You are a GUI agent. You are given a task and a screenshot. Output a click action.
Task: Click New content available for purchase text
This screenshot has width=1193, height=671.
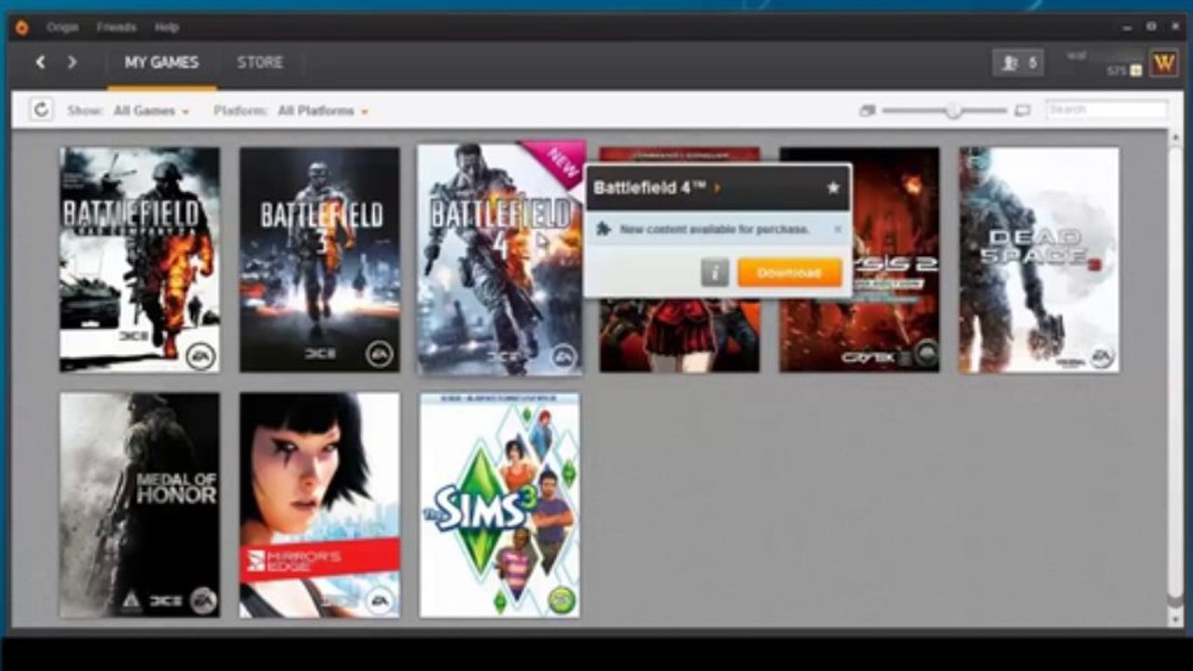click(x=714, y=228)
